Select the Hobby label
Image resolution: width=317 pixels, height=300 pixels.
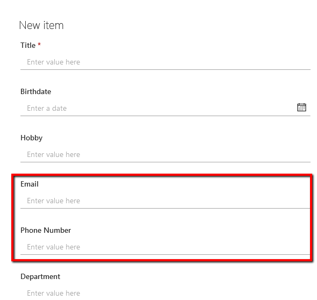click(x=32, y=138)
